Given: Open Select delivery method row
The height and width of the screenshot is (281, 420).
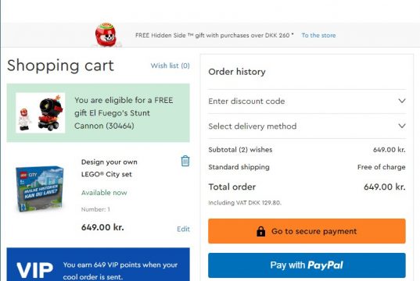Looking at the screenshot, I should (x=307, y=126).
